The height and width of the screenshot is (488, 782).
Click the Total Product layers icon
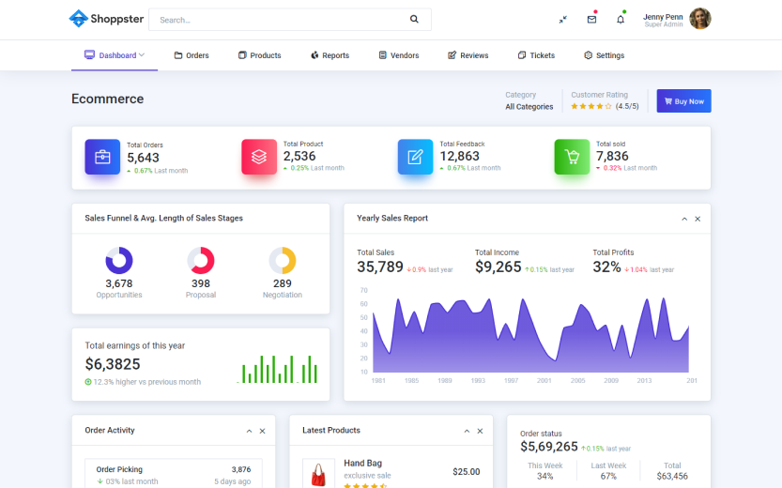click(x=259, y=157)
